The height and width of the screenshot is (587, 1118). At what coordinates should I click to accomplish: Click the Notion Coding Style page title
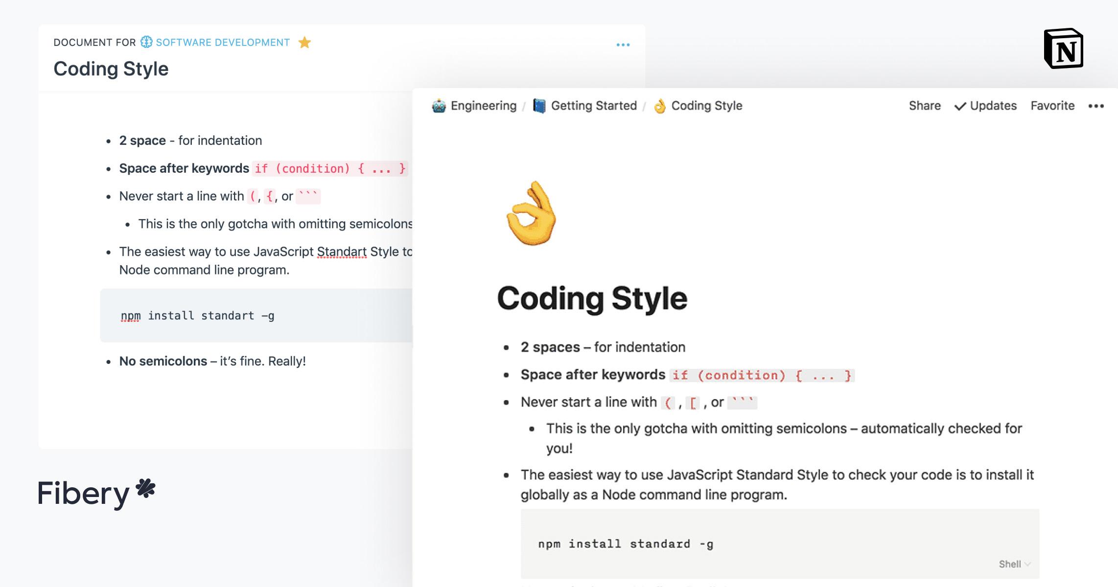pyautogui.click(x=592, y=298)
